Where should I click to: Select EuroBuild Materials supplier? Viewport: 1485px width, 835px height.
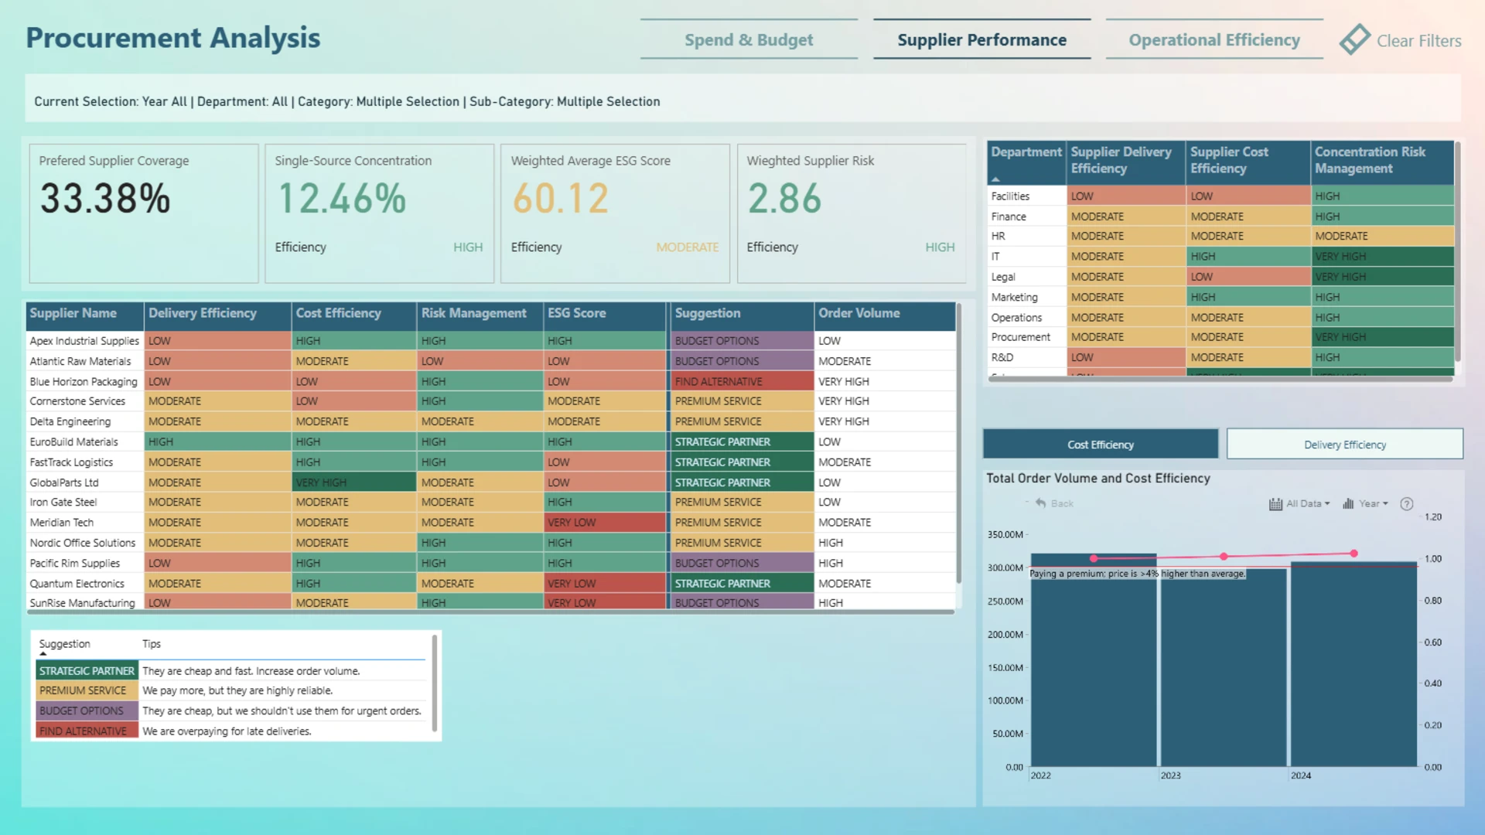pyautogui.click(x=74, y=442)
